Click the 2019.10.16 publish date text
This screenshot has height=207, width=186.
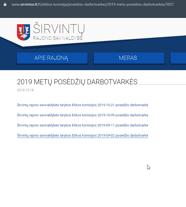pyautogui.click(x=25, y=90)
